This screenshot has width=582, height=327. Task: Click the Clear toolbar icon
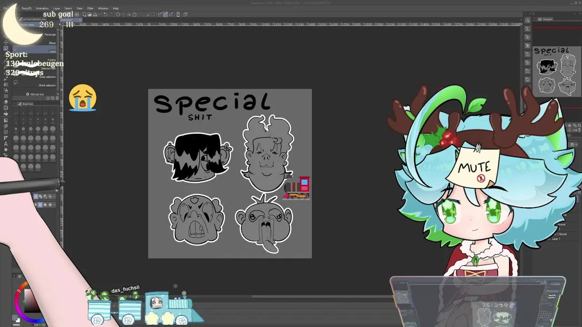click(x=118, y=14)
